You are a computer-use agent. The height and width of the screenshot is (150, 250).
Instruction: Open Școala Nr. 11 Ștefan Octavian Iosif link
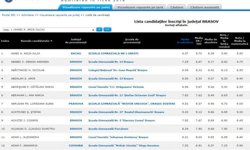[x=127, y=95]
